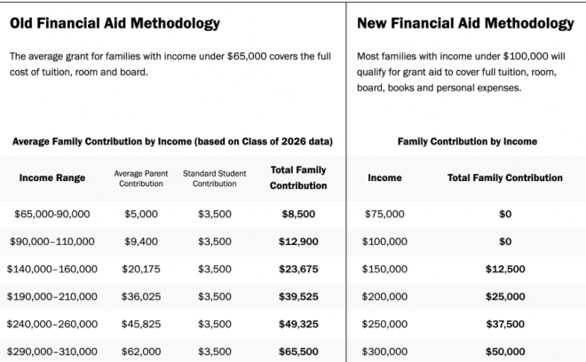Image resolution: width=586 pixels, height=362 pixels.
Task: Click the Income header in new methodology table
Action: (x=384, y=177)
